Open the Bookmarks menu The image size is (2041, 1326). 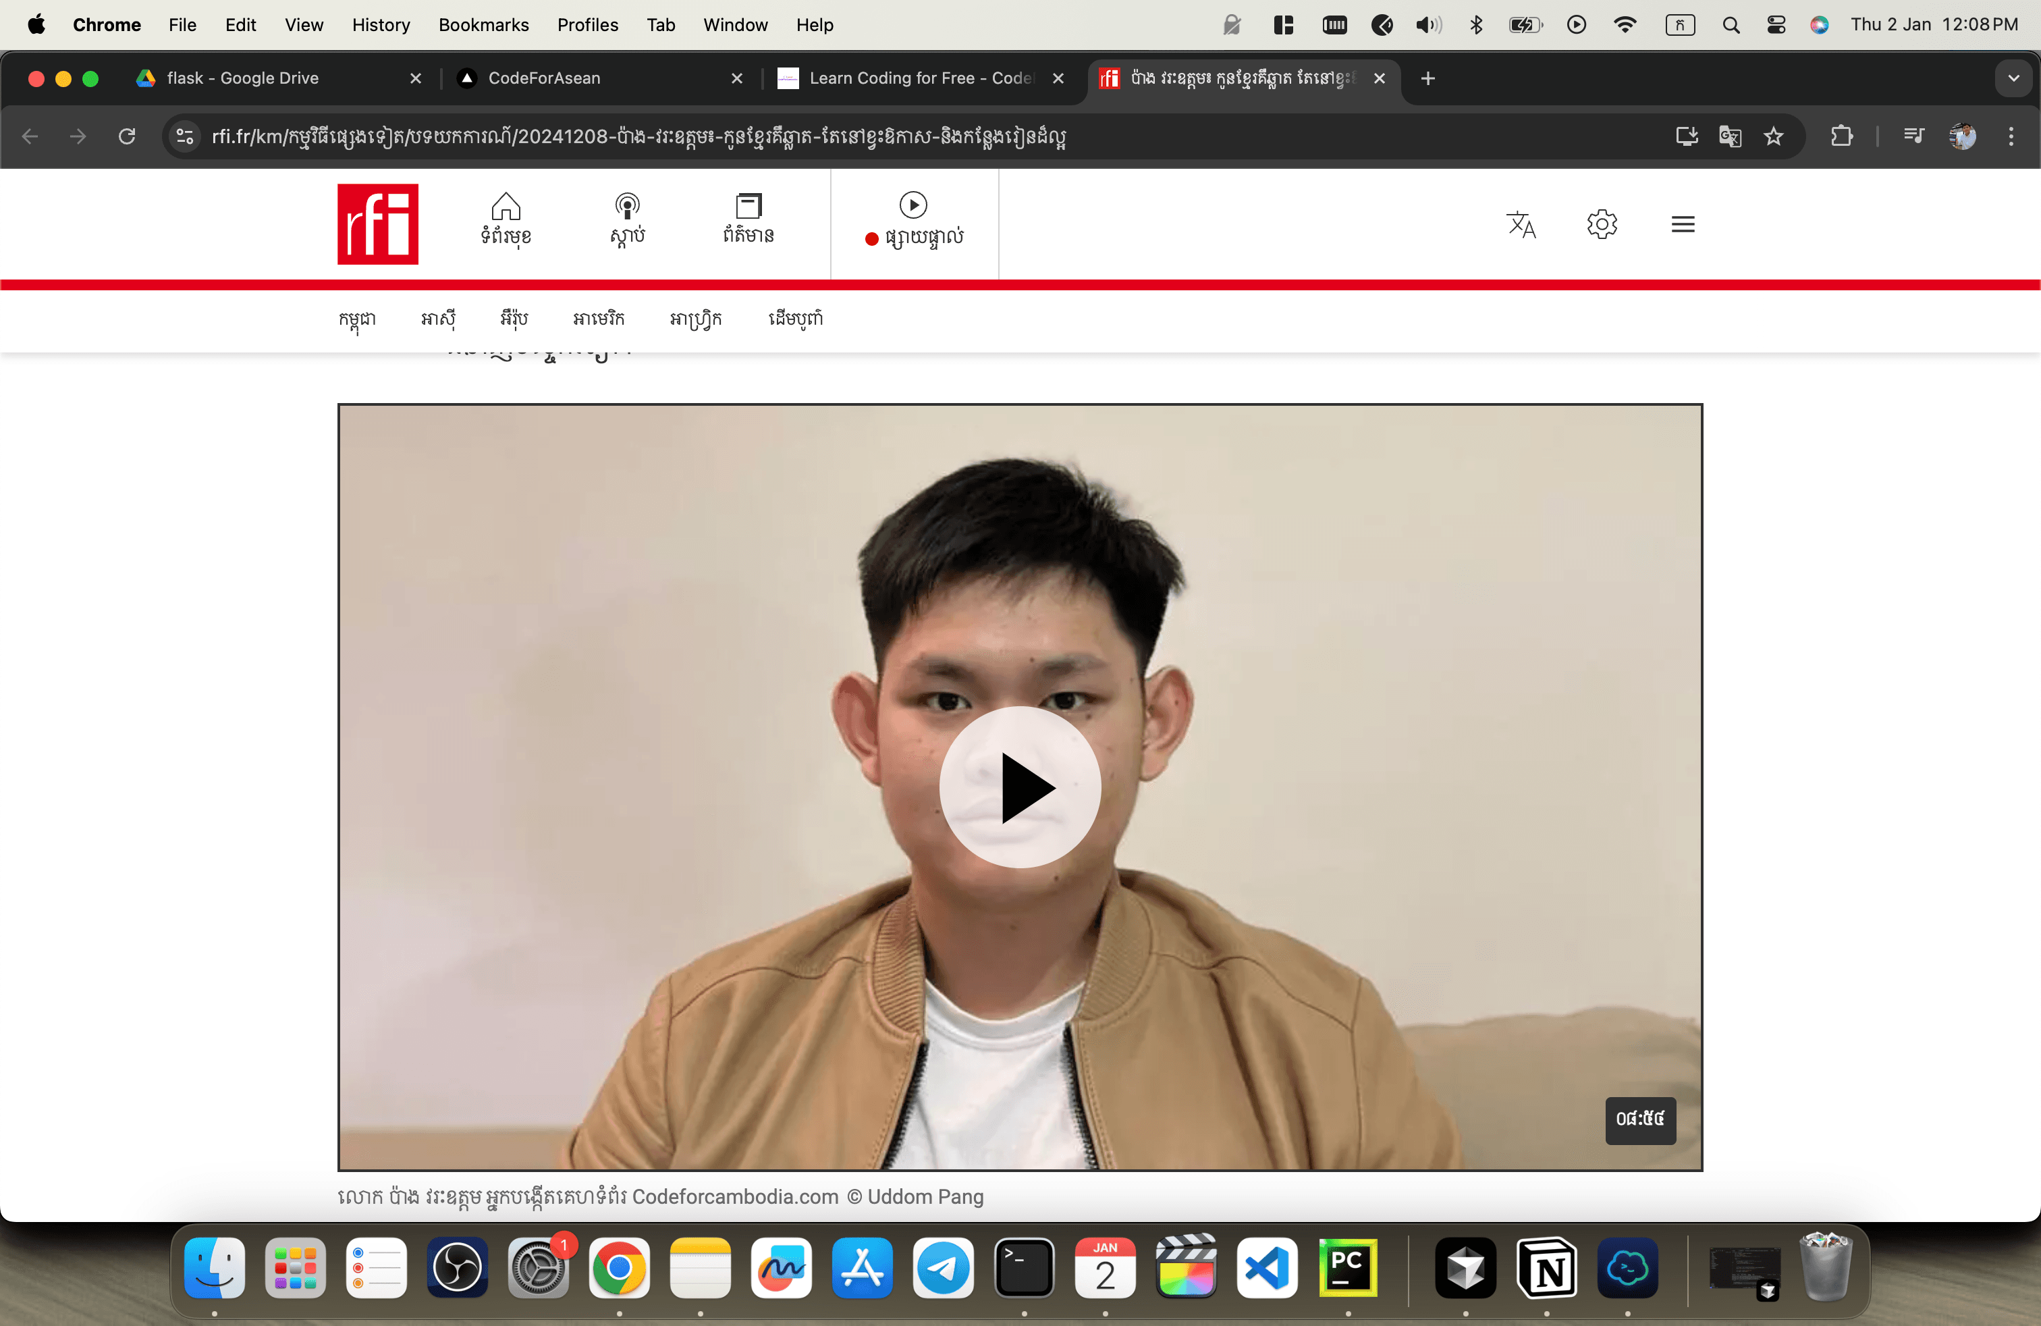tap(484, 25)
